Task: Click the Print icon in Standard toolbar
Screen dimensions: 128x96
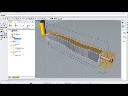Action: click(7, 19)
